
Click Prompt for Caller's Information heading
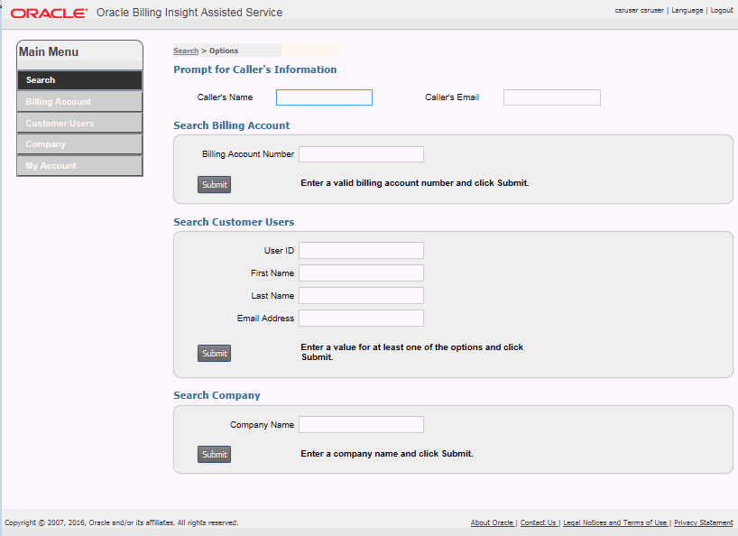click(x=255, y=69)
